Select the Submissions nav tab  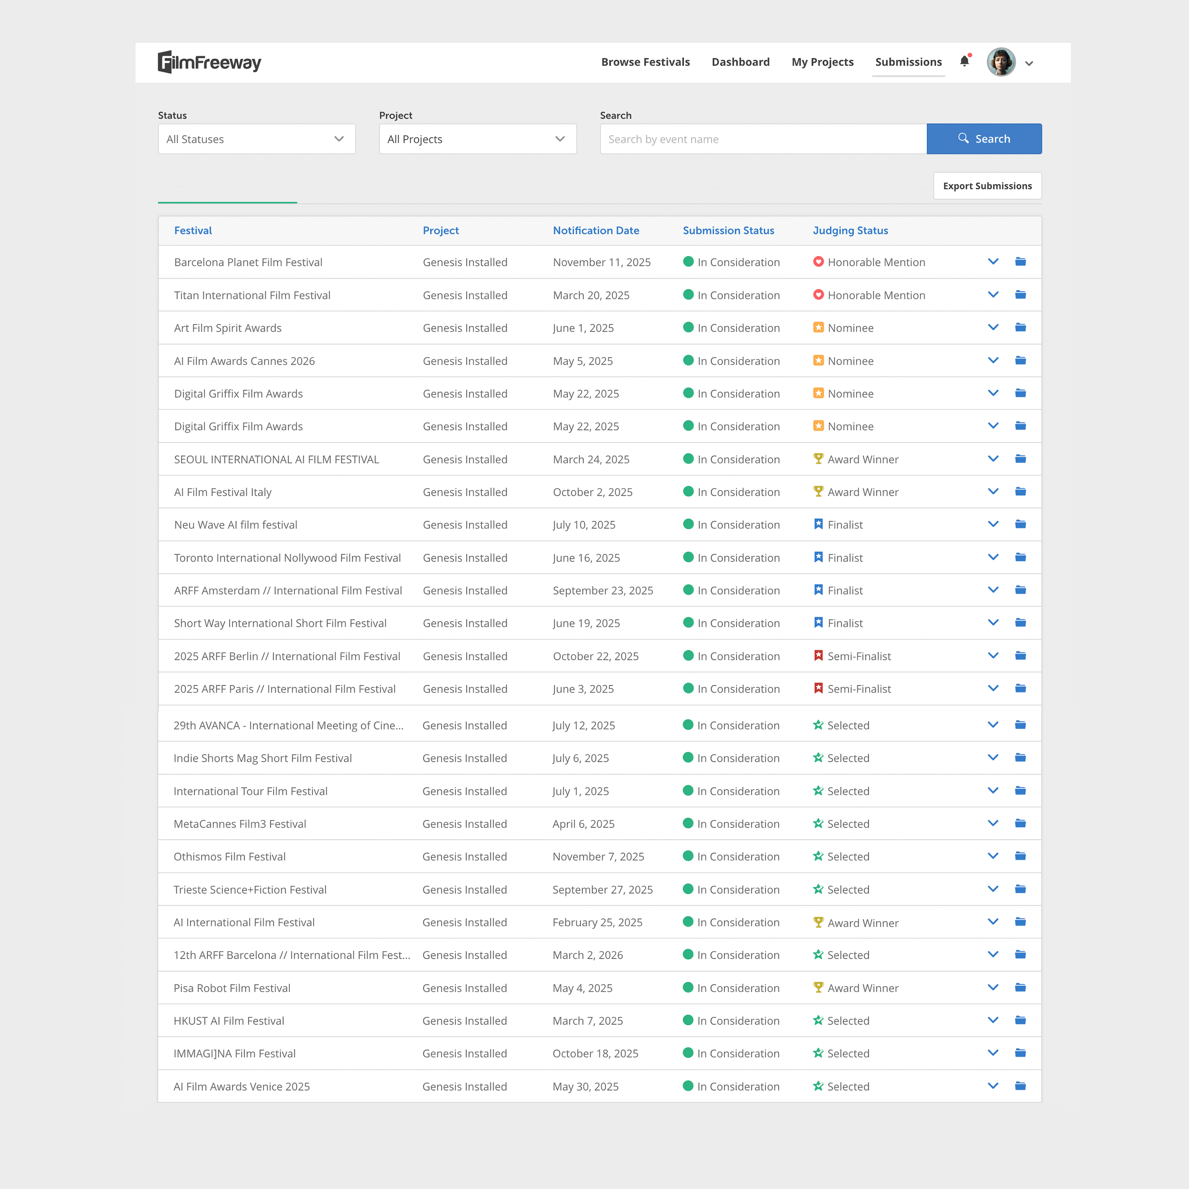pos(908,62)
